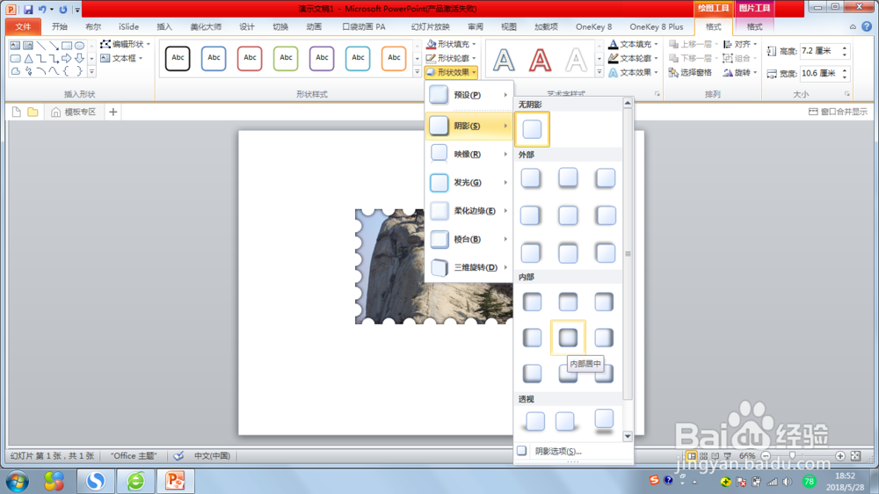Expand 柔化边缘 soft edges submenu

[469, 211]
